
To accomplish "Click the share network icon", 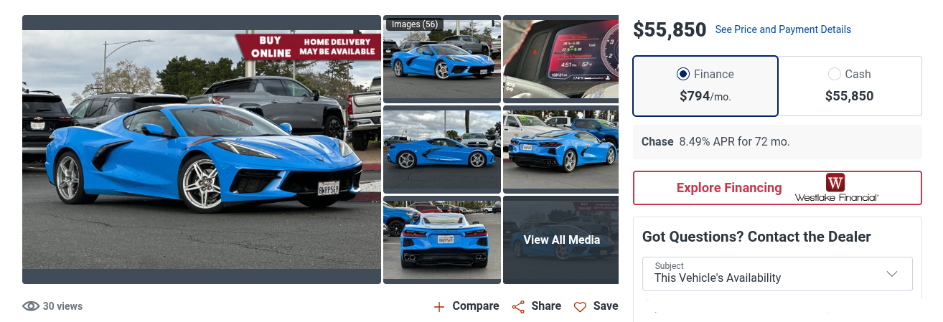I will click(518, 307).
